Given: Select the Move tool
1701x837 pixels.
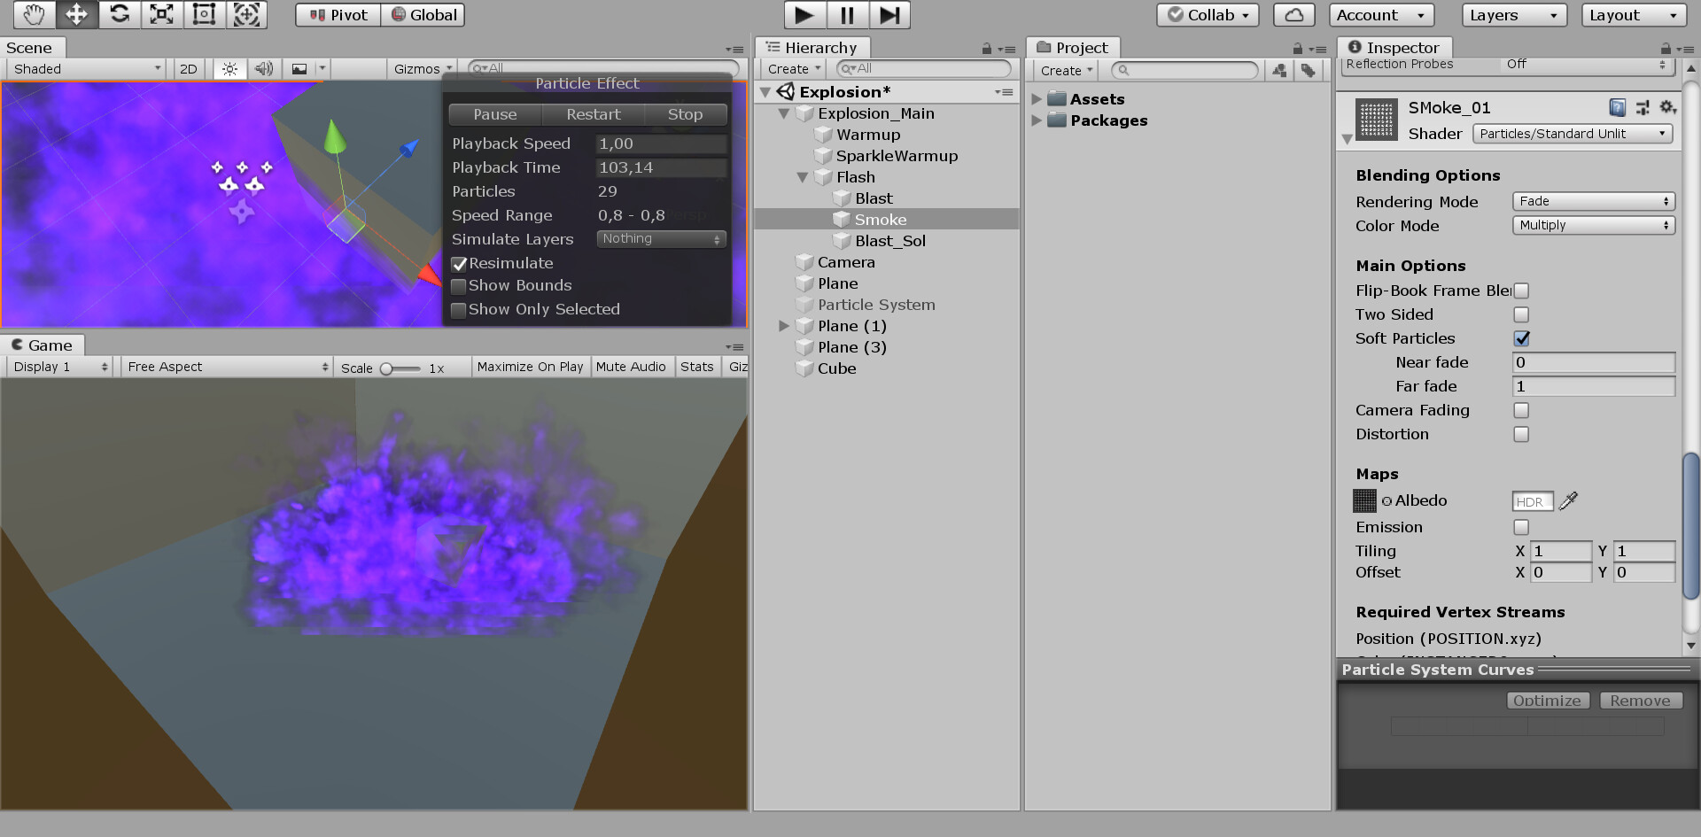Looking at the screenshot, I should pyautogui.click(x=76, y=14).
